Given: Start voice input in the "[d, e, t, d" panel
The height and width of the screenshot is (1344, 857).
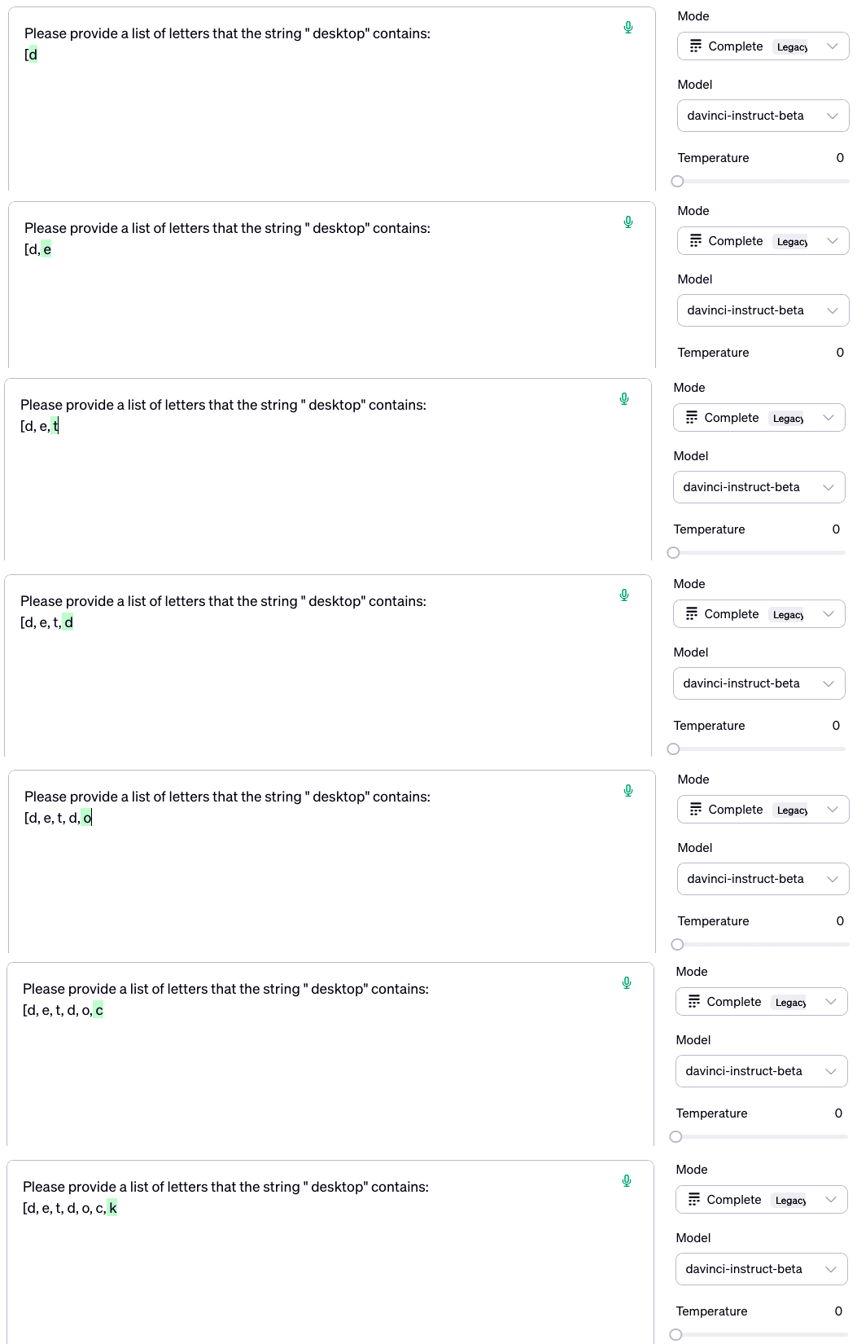Looking at the screenshot, I should click(624, 595).
